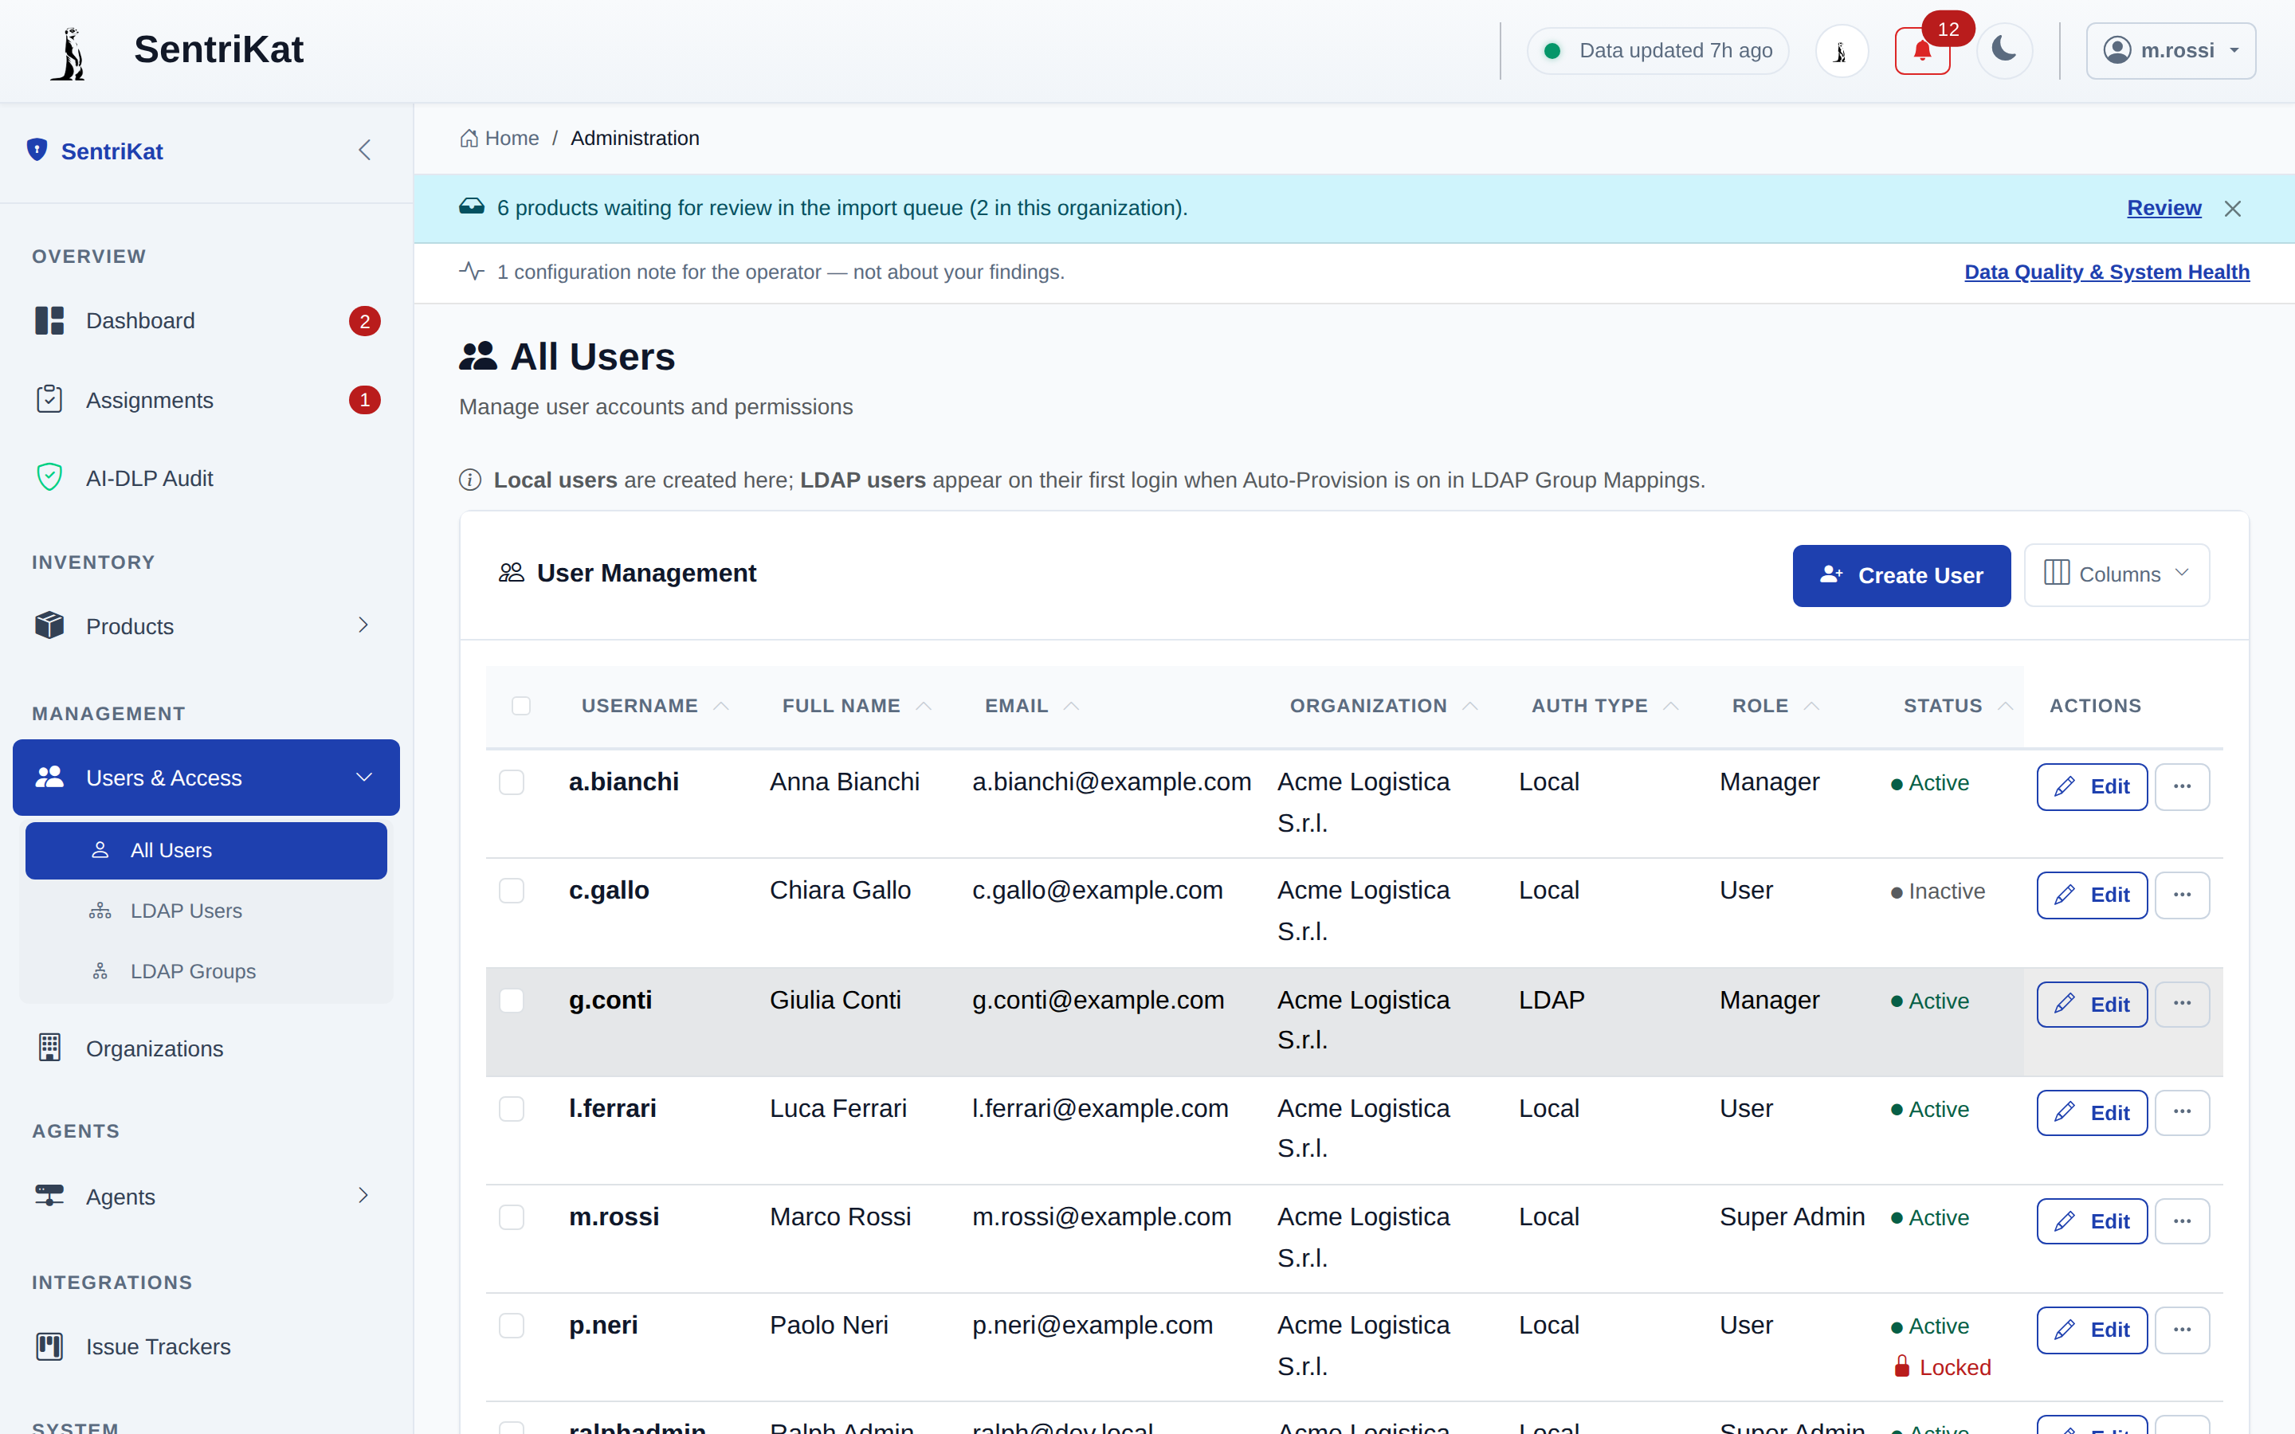Sort table by Email column
The image size is (2295, 1434).
(1032, 706)
